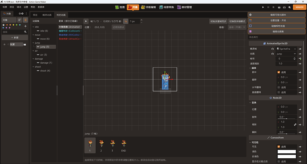Toggle the 居中 启用 checkbox

(279, 72)
